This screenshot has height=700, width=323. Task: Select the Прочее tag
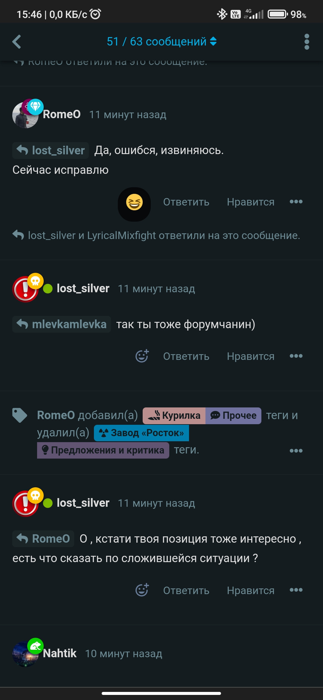(233, 416)
